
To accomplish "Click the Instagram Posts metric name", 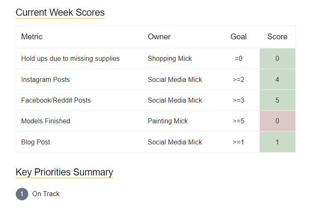I will [x=45, y=79].
